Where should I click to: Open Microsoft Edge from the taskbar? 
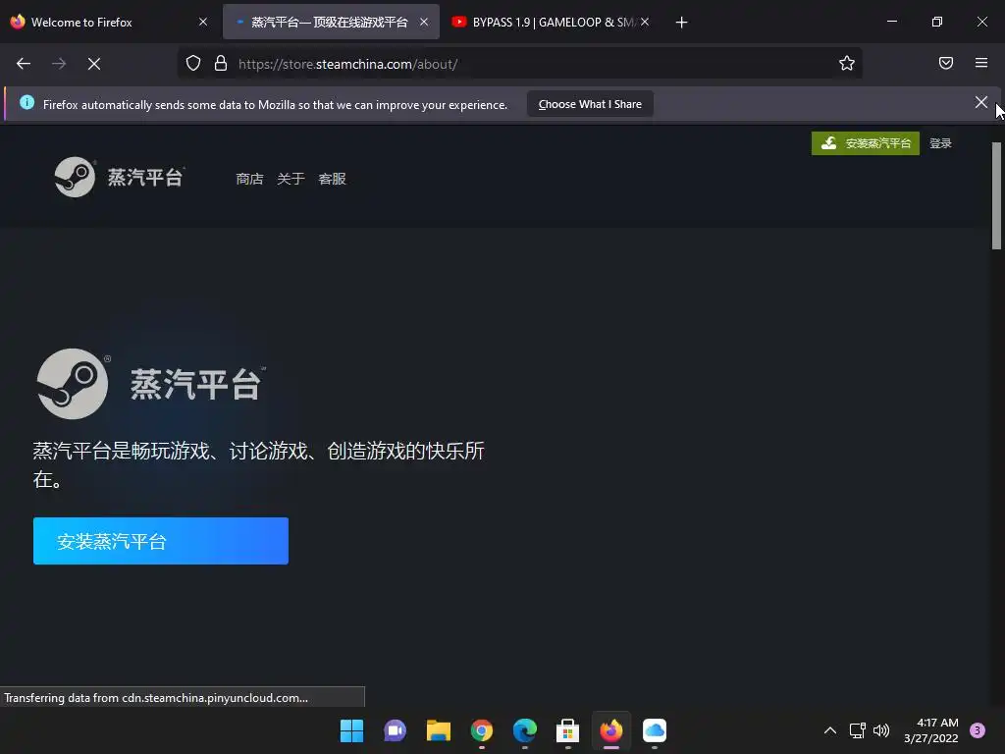tap(525, 730)
